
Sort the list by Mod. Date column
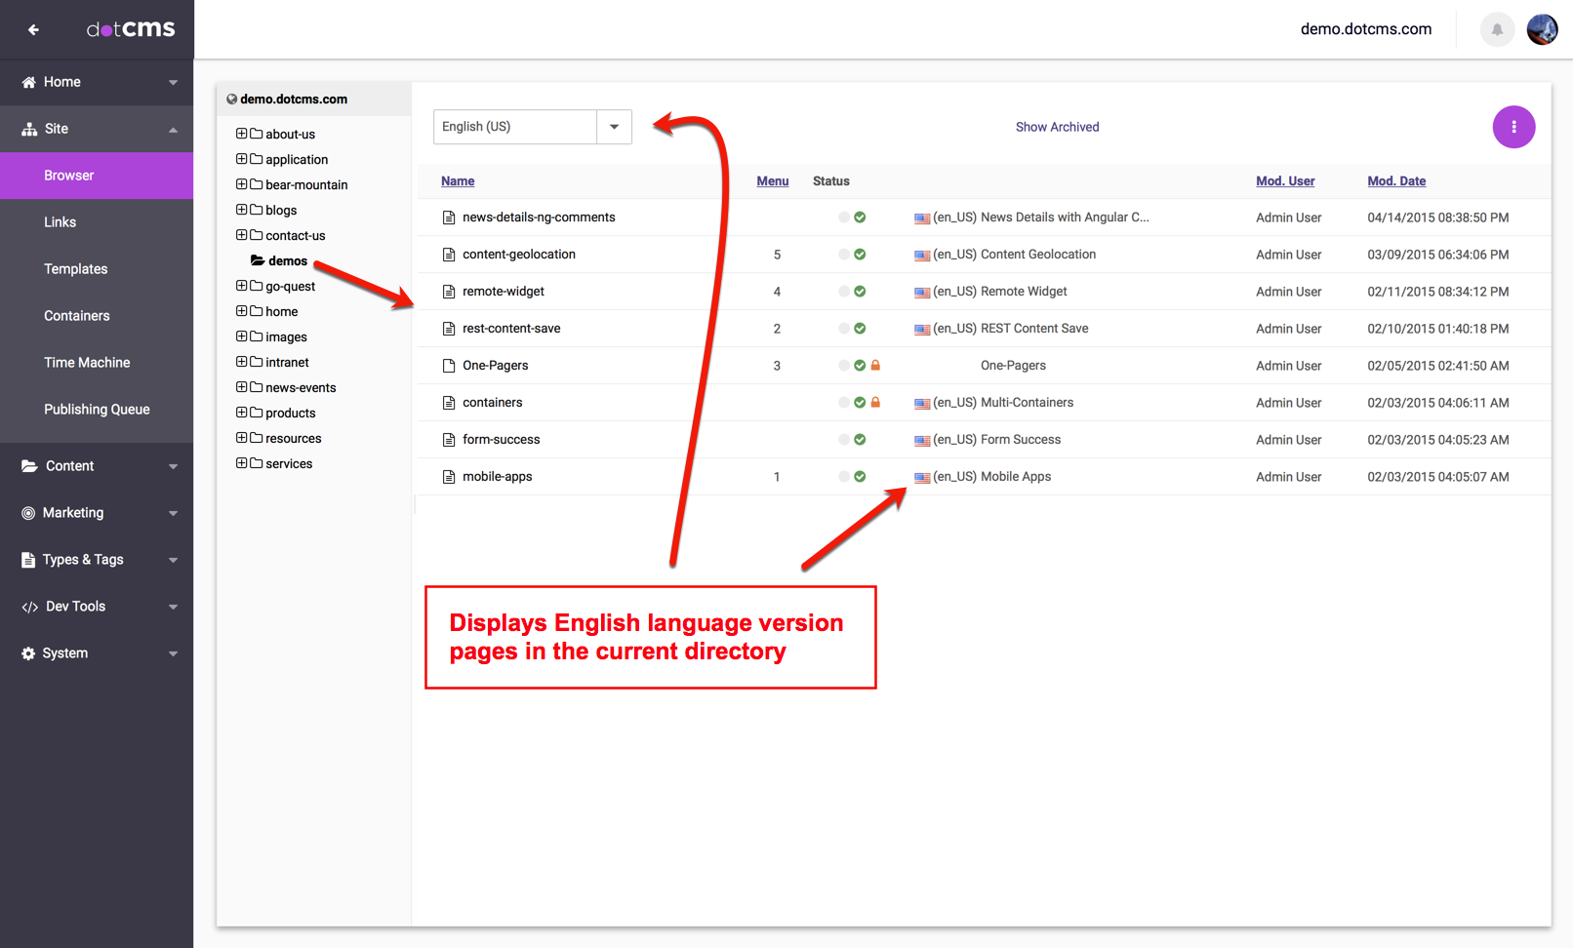[1395, 181]
